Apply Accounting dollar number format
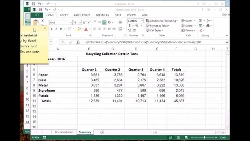250x141 pixels. point(130,25)
